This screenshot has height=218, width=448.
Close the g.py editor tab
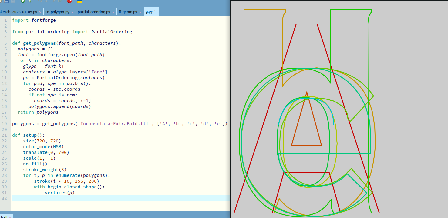[155, 12]
